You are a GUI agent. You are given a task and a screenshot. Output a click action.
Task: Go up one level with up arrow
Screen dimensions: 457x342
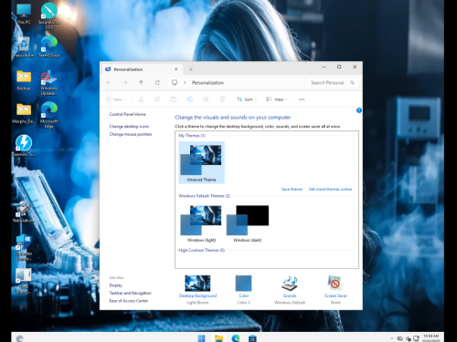point(141,83)
